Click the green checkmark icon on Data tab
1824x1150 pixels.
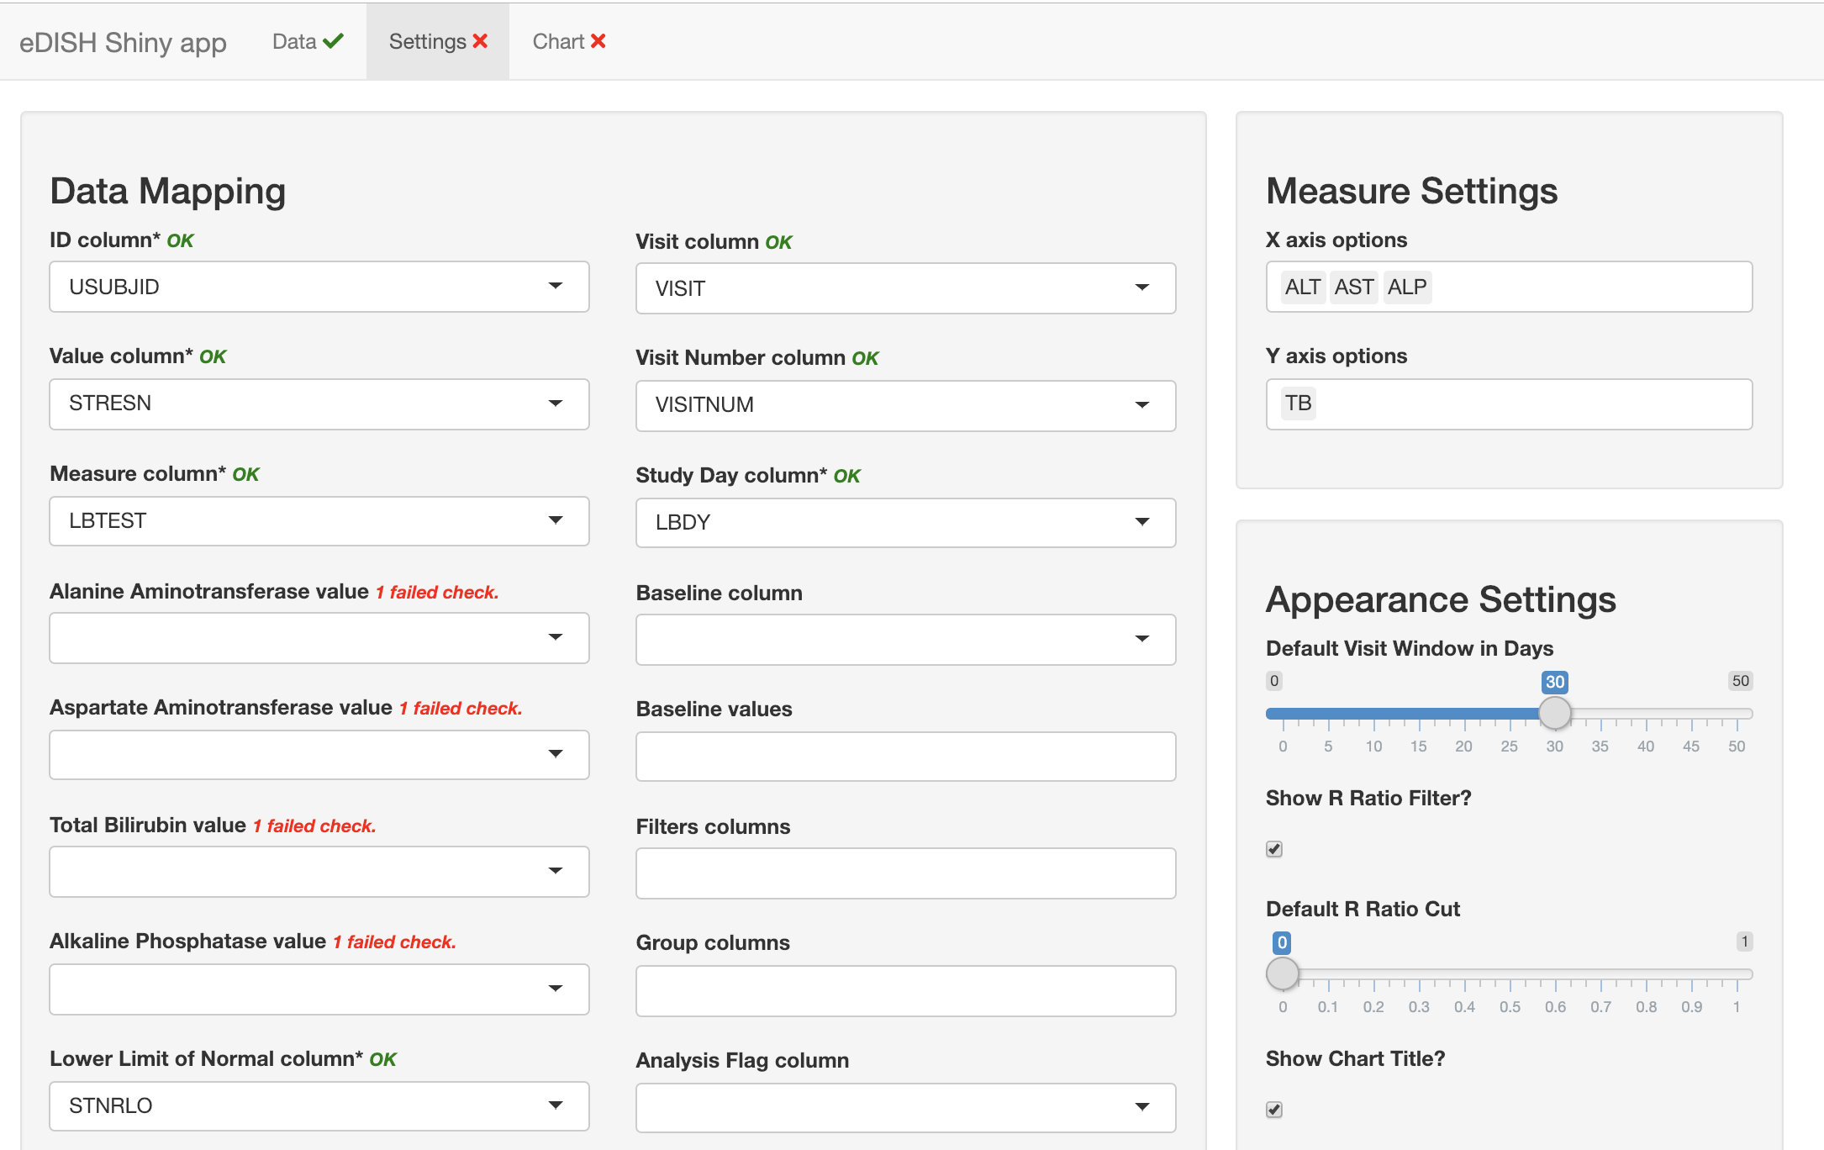tap(334, 41)
